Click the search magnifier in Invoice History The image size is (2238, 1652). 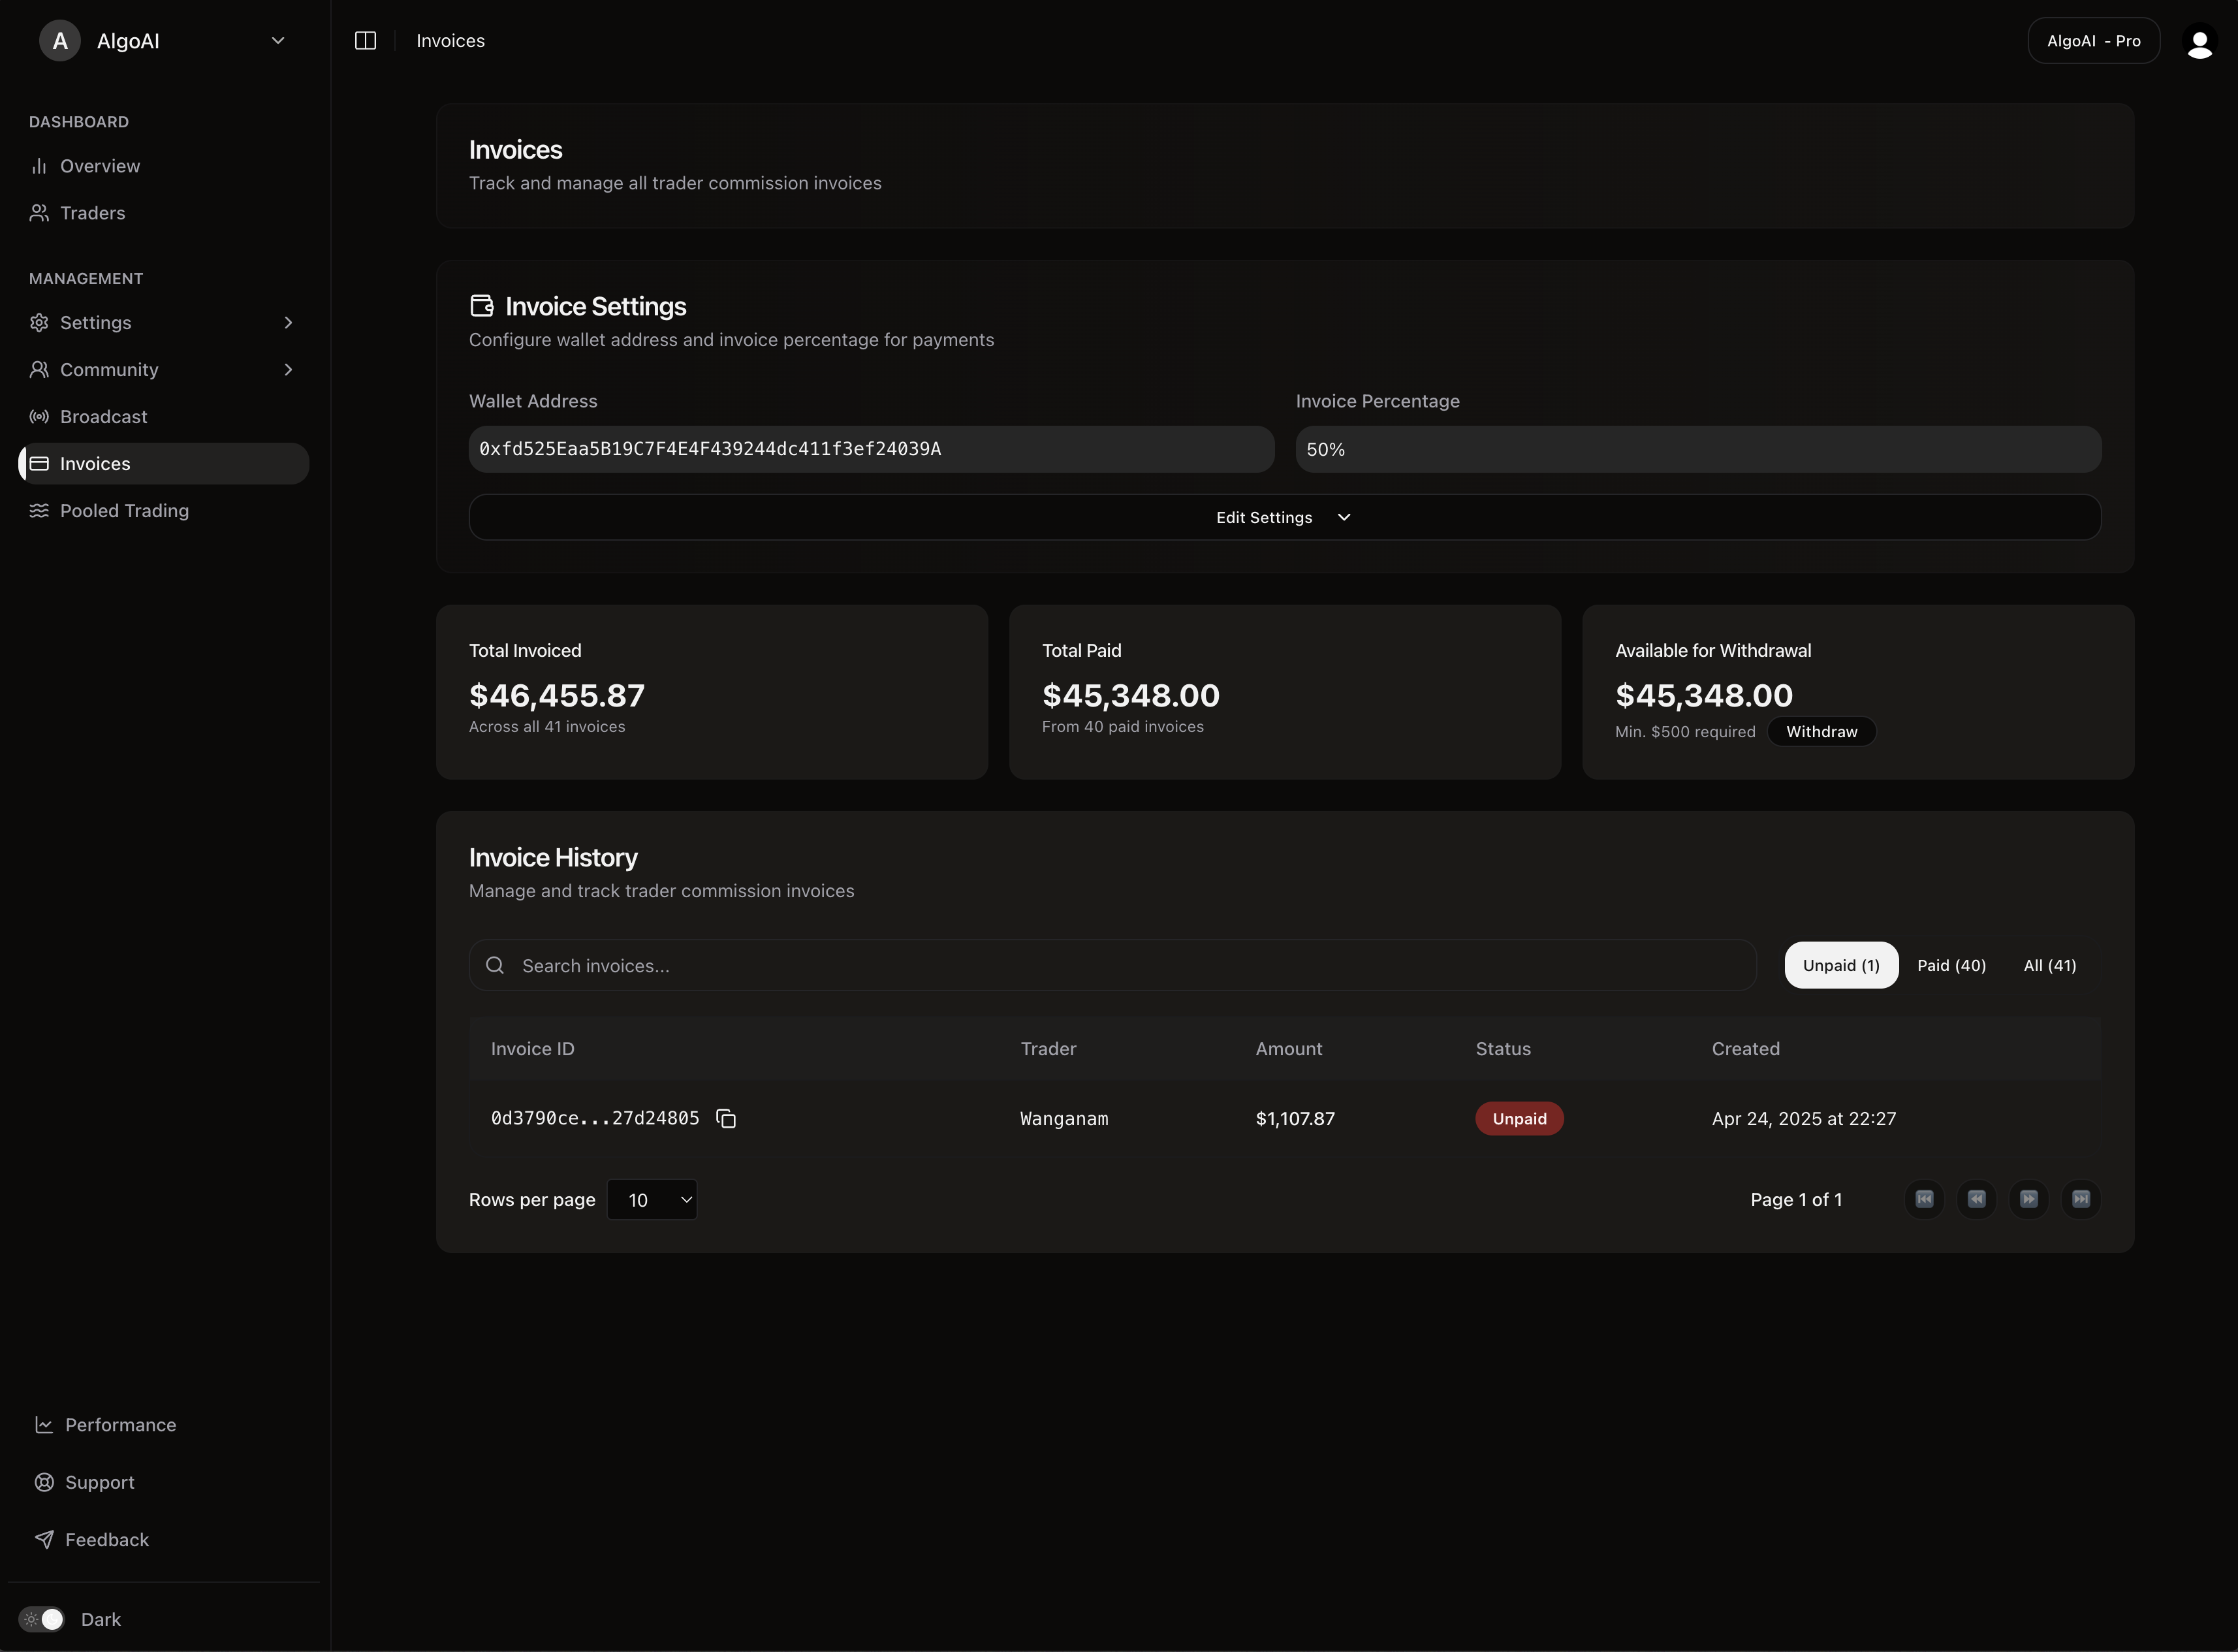(495, 965)
